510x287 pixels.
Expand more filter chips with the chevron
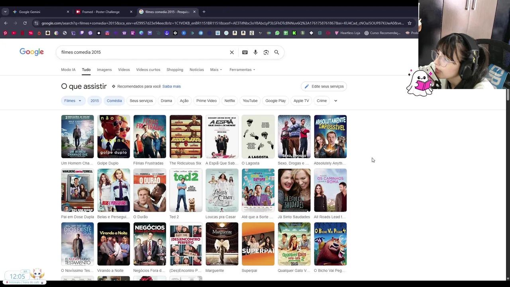[335, 101]
